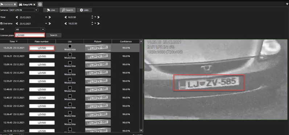Sort by Confidence column header
The image size is (289, 135).
coord(126,41)
